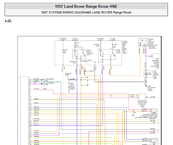Click the "YEL/GRY" wire label at pin 17
Screen dimensions: 173x145
[x=36, y=111]
